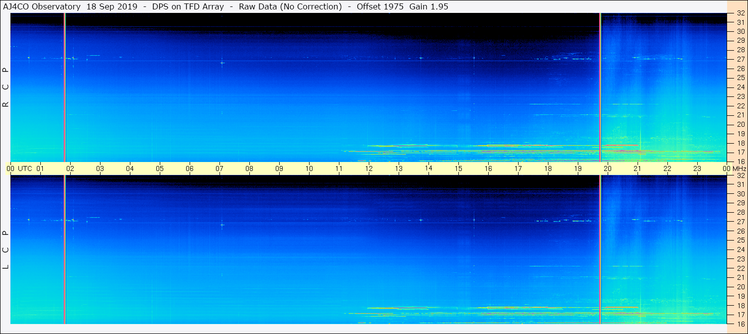
Task: Click the MHz unit label beside time axis
Action: [739, 168]
